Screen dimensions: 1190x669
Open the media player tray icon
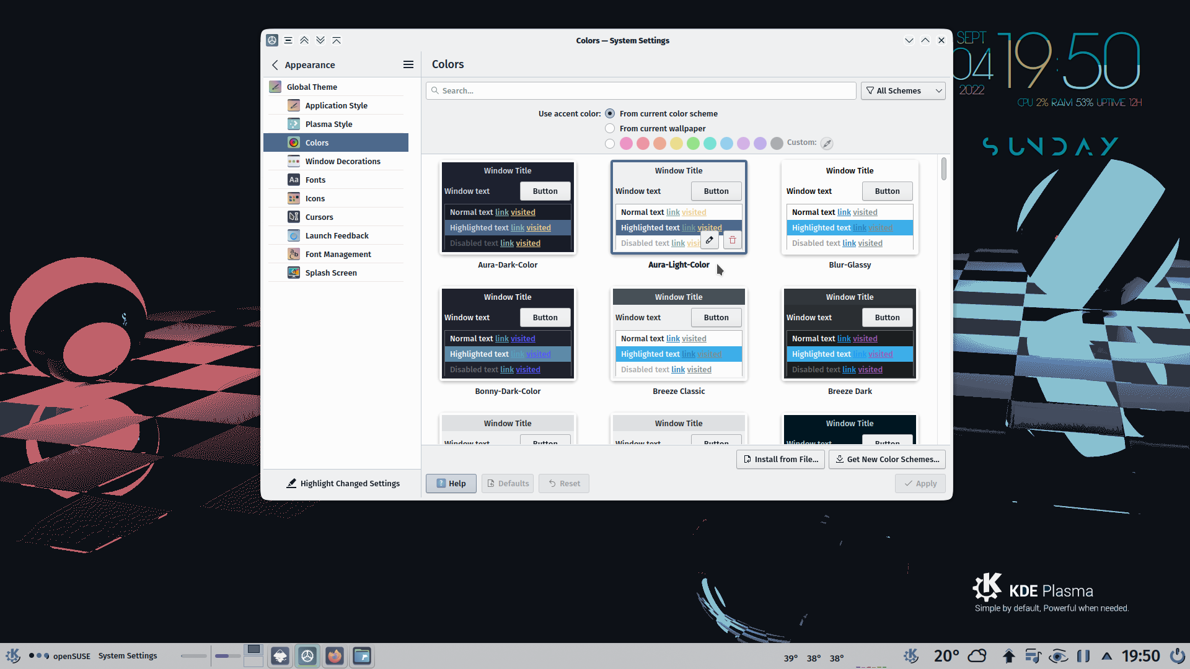click(1033, 655)
